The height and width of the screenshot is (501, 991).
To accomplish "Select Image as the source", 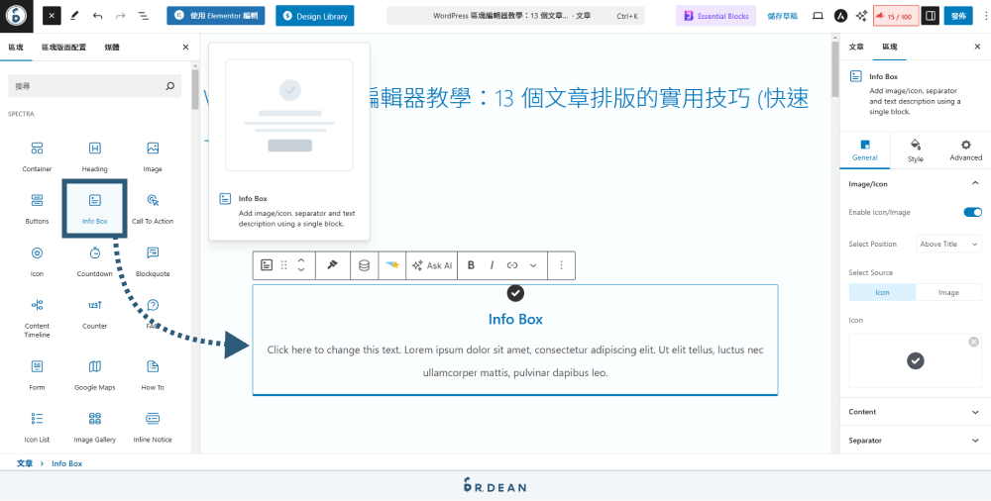I will click(948, 292).
